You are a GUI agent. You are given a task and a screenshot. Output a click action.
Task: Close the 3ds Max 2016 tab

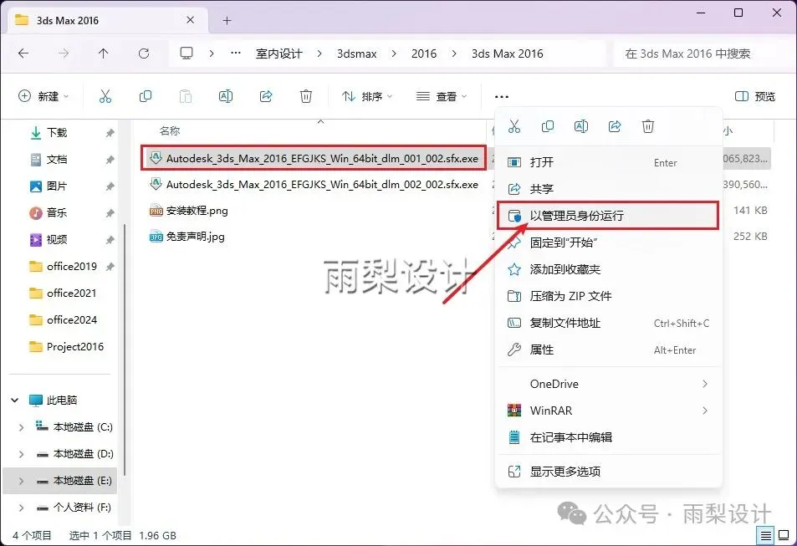click(190, 20)
